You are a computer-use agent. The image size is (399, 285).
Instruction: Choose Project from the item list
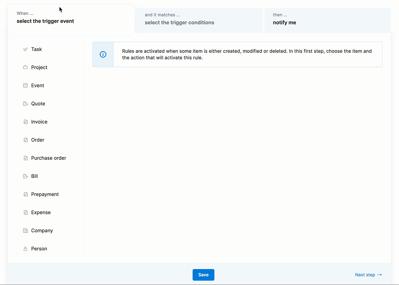[x=39, y=67]
